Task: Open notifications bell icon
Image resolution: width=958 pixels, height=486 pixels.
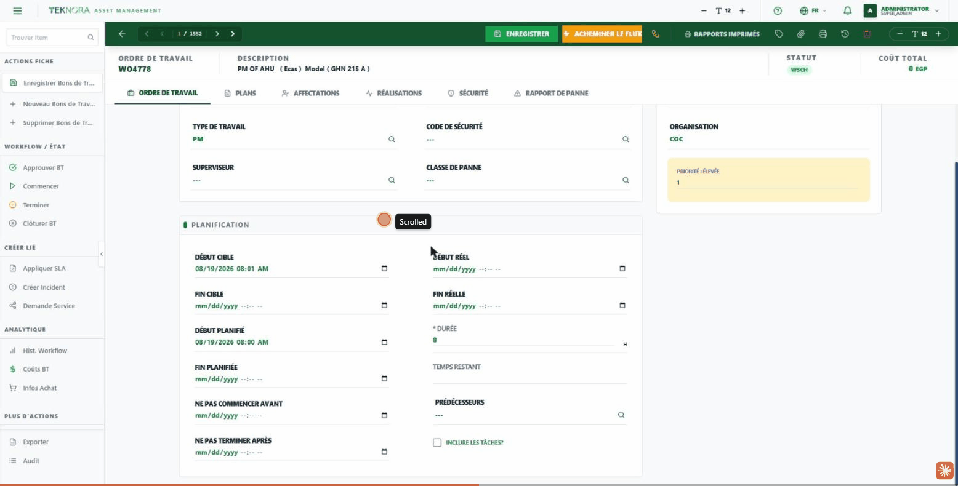Action: 848,10
